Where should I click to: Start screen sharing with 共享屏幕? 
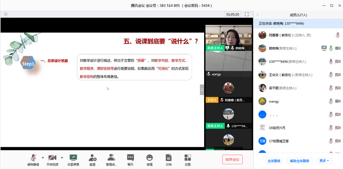click(73, 160)
